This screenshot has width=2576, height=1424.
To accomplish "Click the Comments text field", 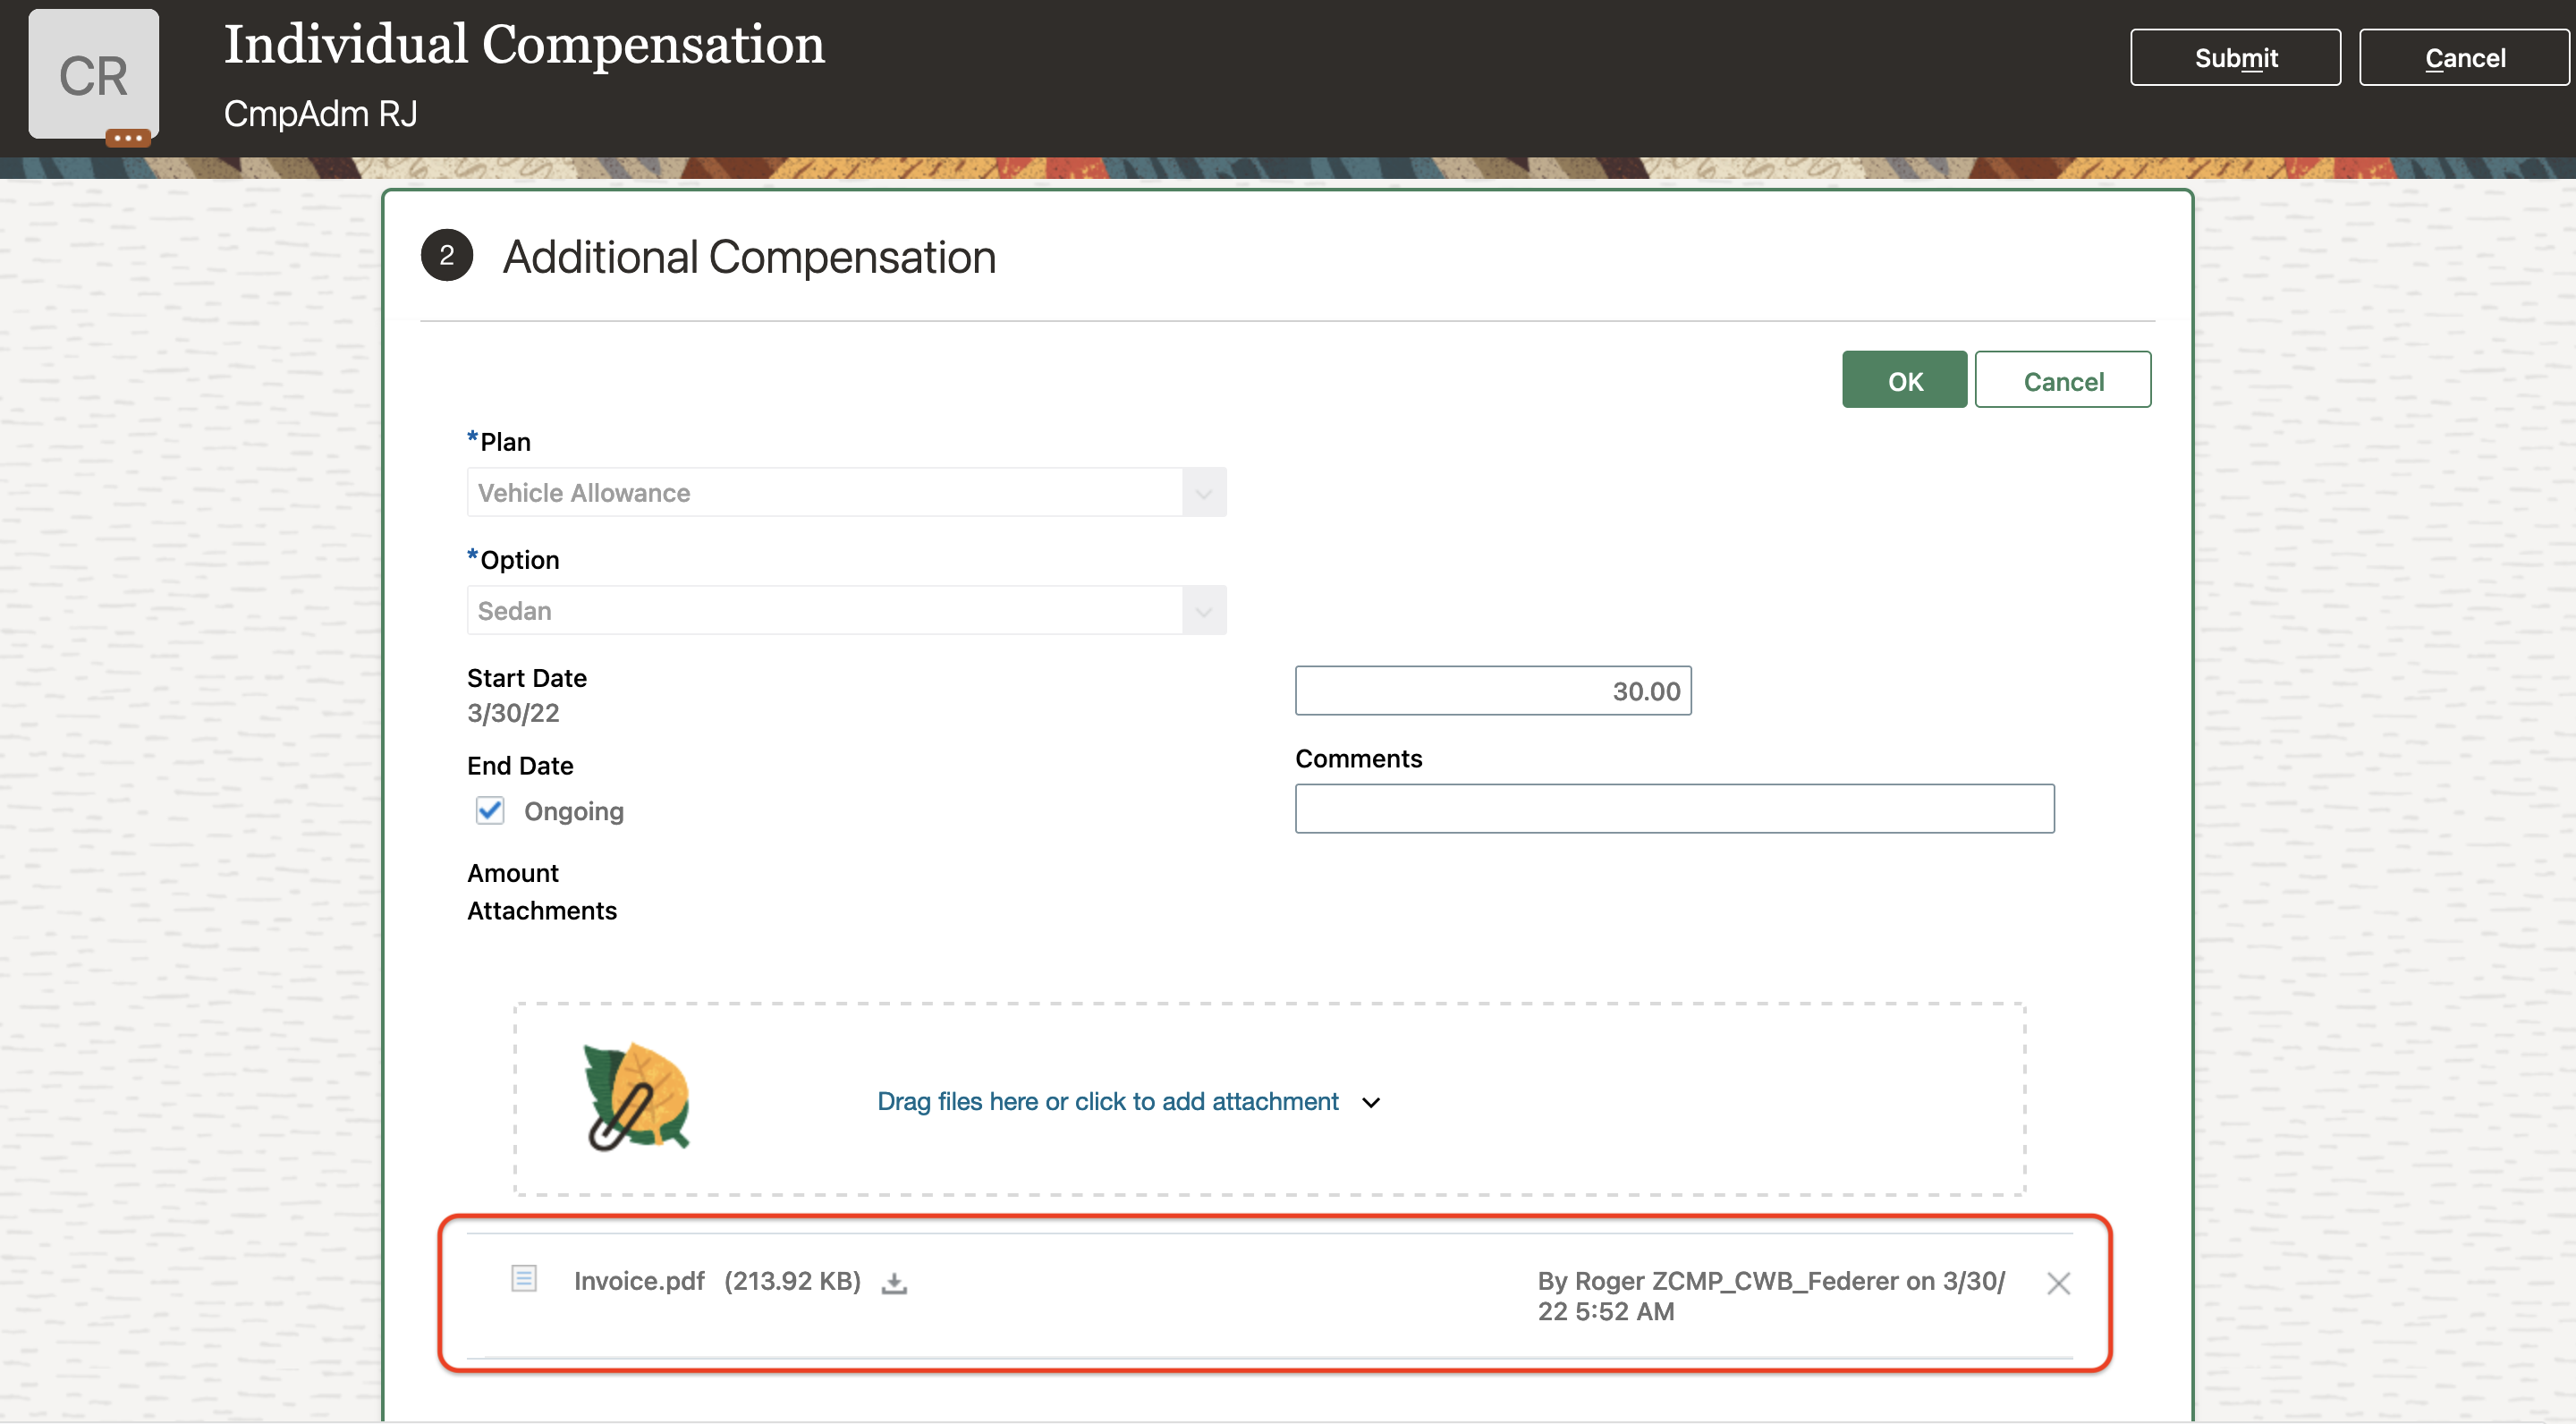I will (x=1674, y=809).
